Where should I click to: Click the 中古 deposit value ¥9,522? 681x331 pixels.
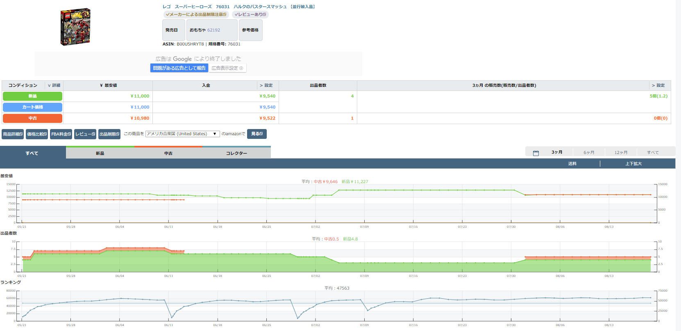[x=268, y=118]
